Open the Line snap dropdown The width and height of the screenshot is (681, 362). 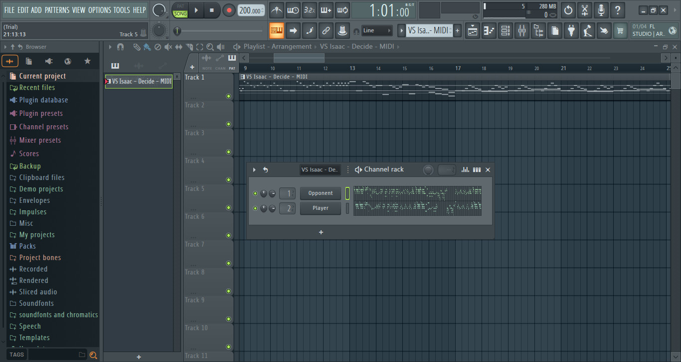click(x=377, y=30)
